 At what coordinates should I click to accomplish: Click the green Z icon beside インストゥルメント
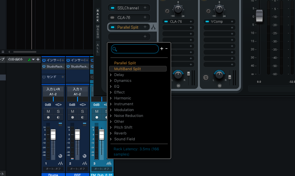tap(29, 60)
